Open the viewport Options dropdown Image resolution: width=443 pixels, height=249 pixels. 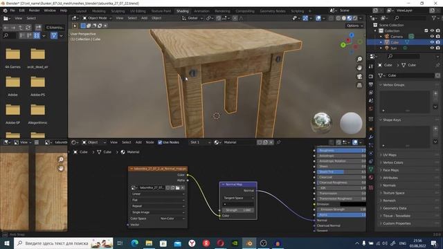pyautogui.click(x=354, y=26)
